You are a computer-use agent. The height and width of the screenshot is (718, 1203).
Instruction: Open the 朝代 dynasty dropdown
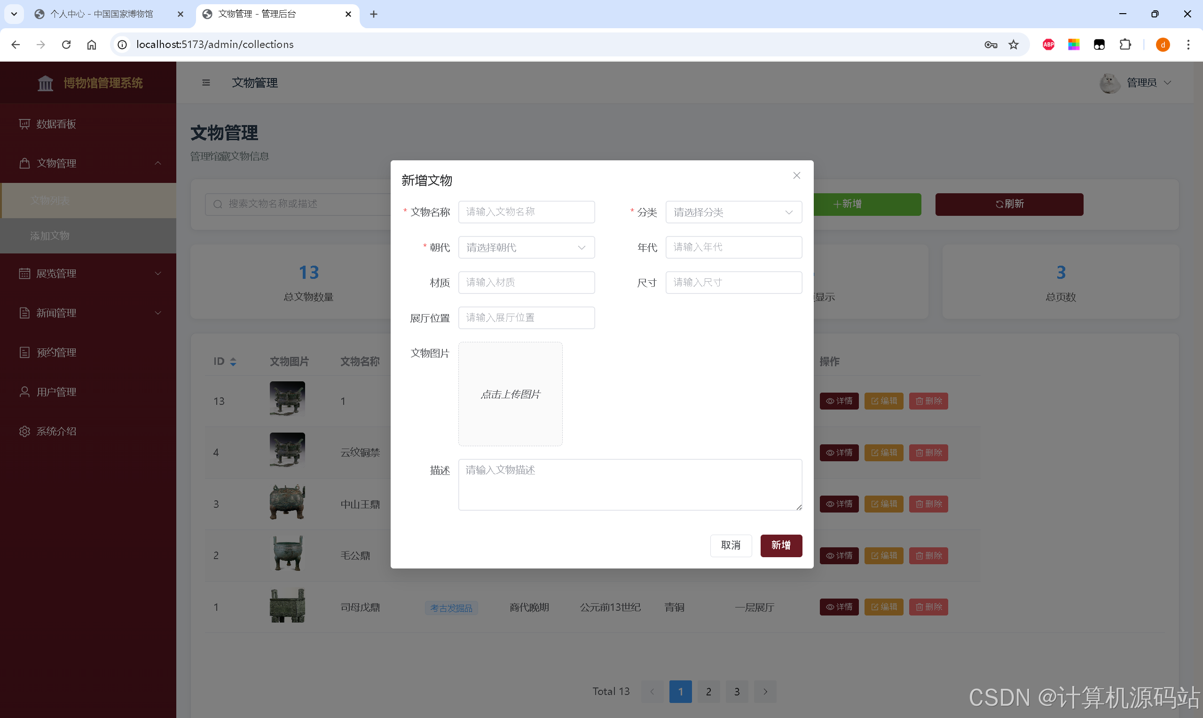coord(526,247)
